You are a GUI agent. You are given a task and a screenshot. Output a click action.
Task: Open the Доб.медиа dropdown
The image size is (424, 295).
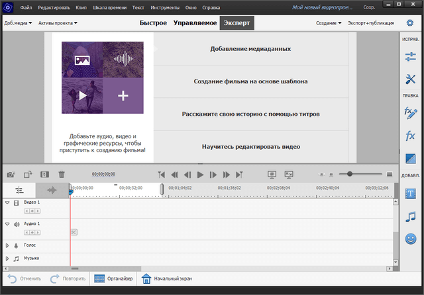pyautogui.click(x=18, y=23)
